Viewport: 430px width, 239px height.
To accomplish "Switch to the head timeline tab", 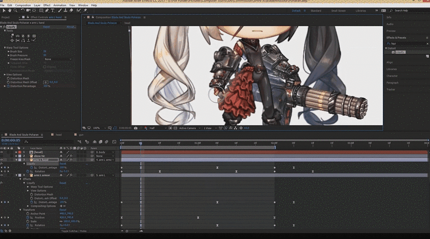I will pos(59,135).
